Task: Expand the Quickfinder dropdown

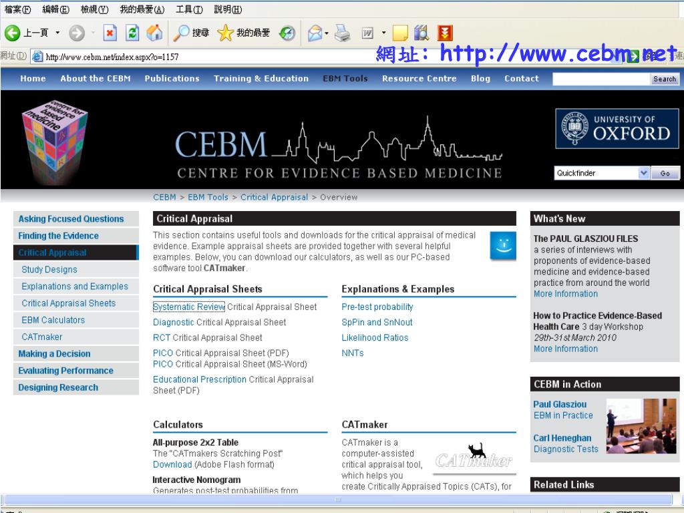Action: click(x=644, y=173)
